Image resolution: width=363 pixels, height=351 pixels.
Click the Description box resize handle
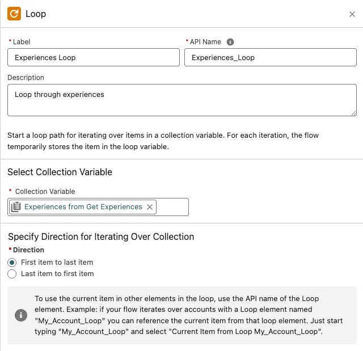[x=353, y=112]
